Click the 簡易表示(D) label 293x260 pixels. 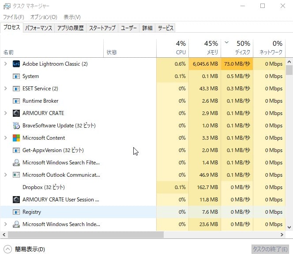pos(30,249)
